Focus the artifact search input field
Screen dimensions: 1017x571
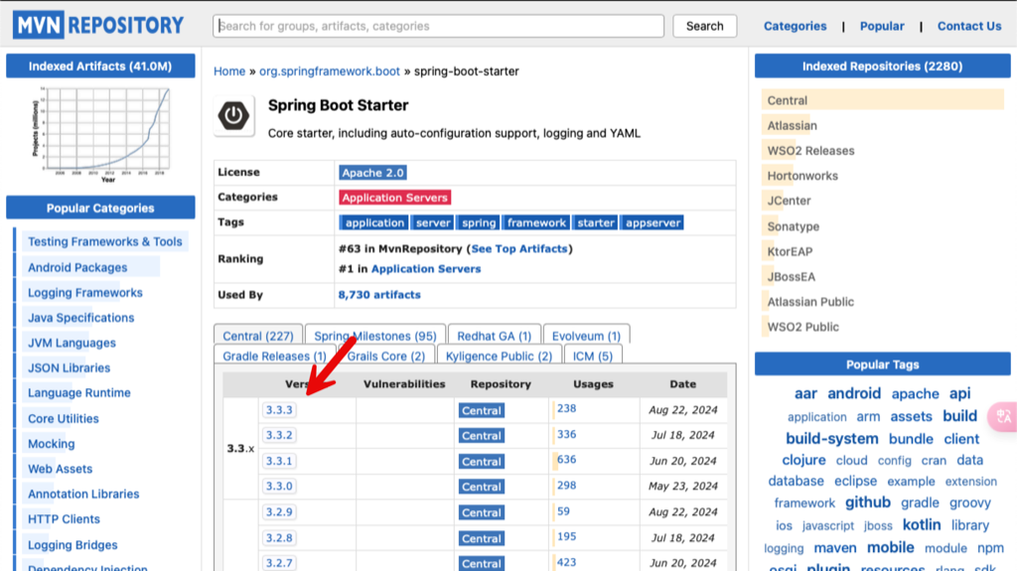coord(438,26)
